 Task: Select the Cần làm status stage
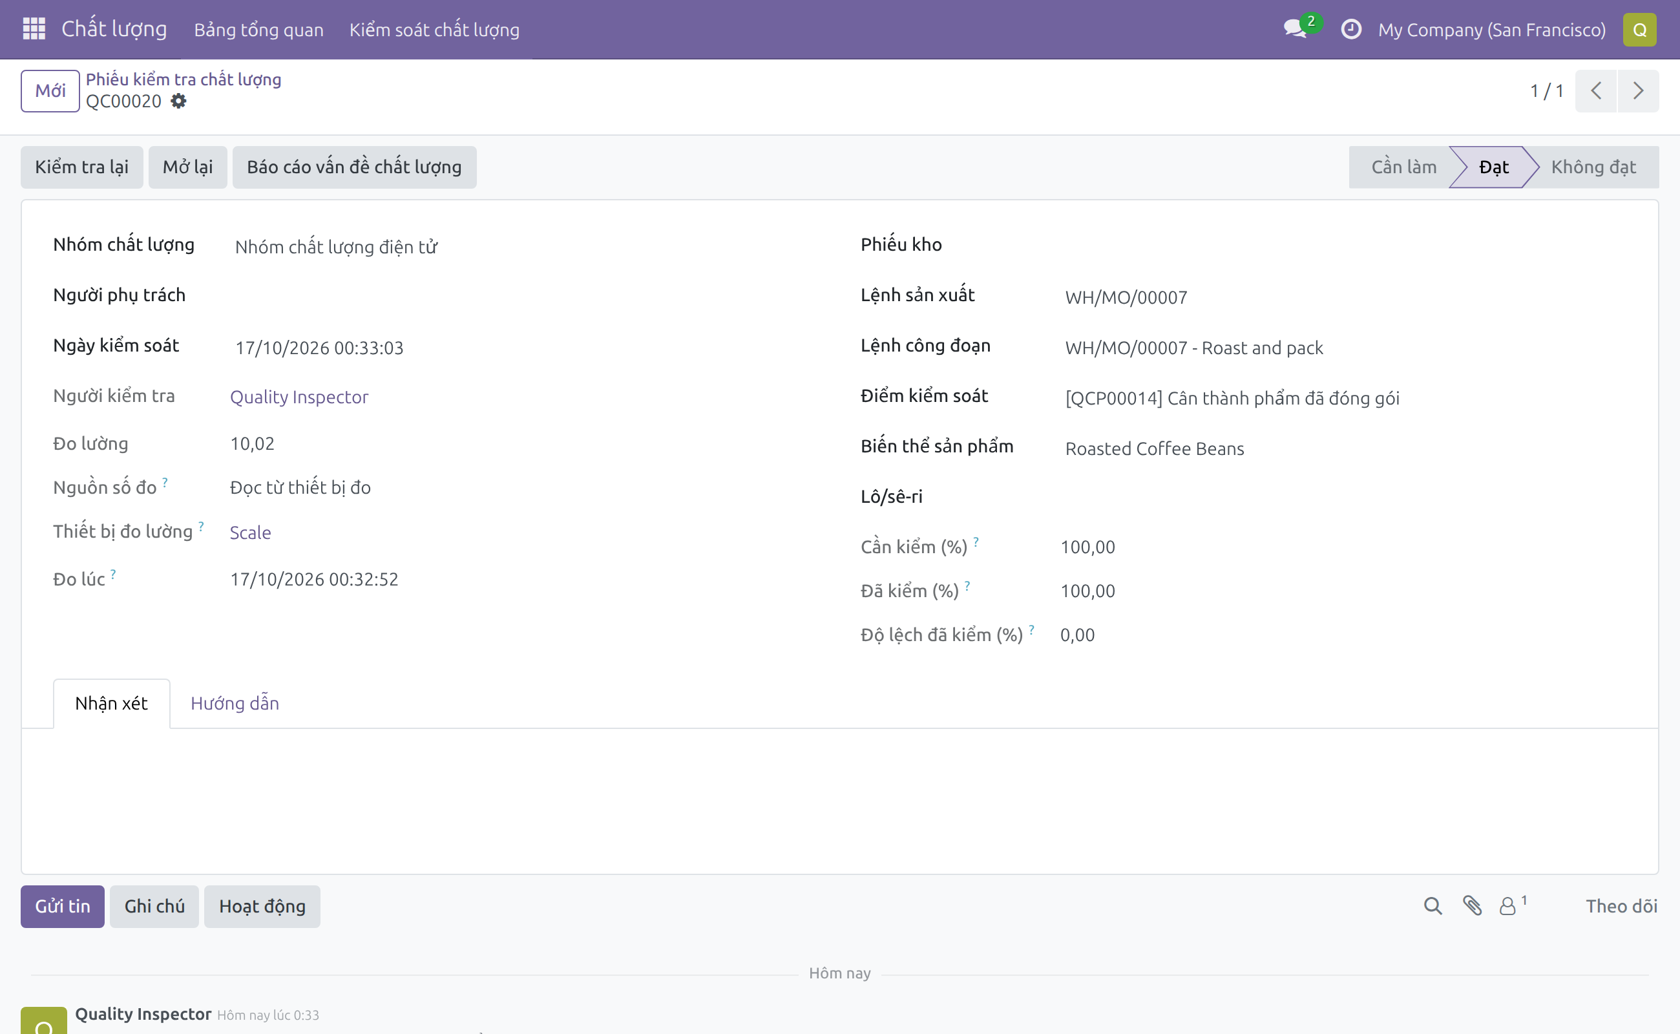1403,167
